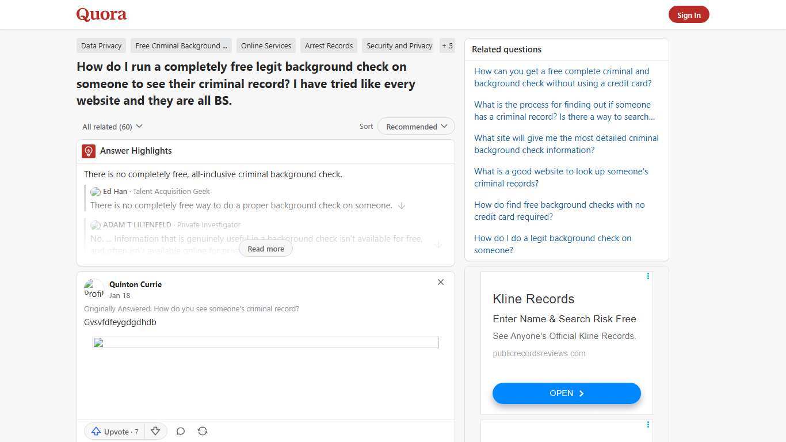The height and width of the screenshot is (442, 786).
Task: Open the Recommended sort dropdown
Action: (x=415, y=126)
